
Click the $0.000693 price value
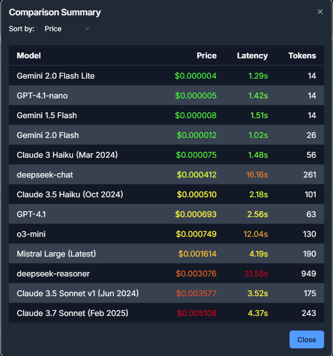point(196,214)
